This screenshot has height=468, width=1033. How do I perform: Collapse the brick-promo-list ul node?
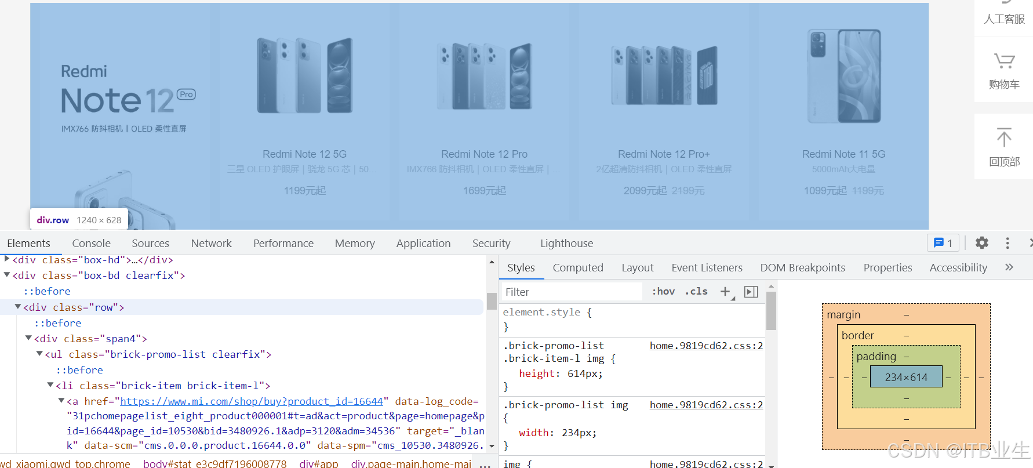[39, 354]
